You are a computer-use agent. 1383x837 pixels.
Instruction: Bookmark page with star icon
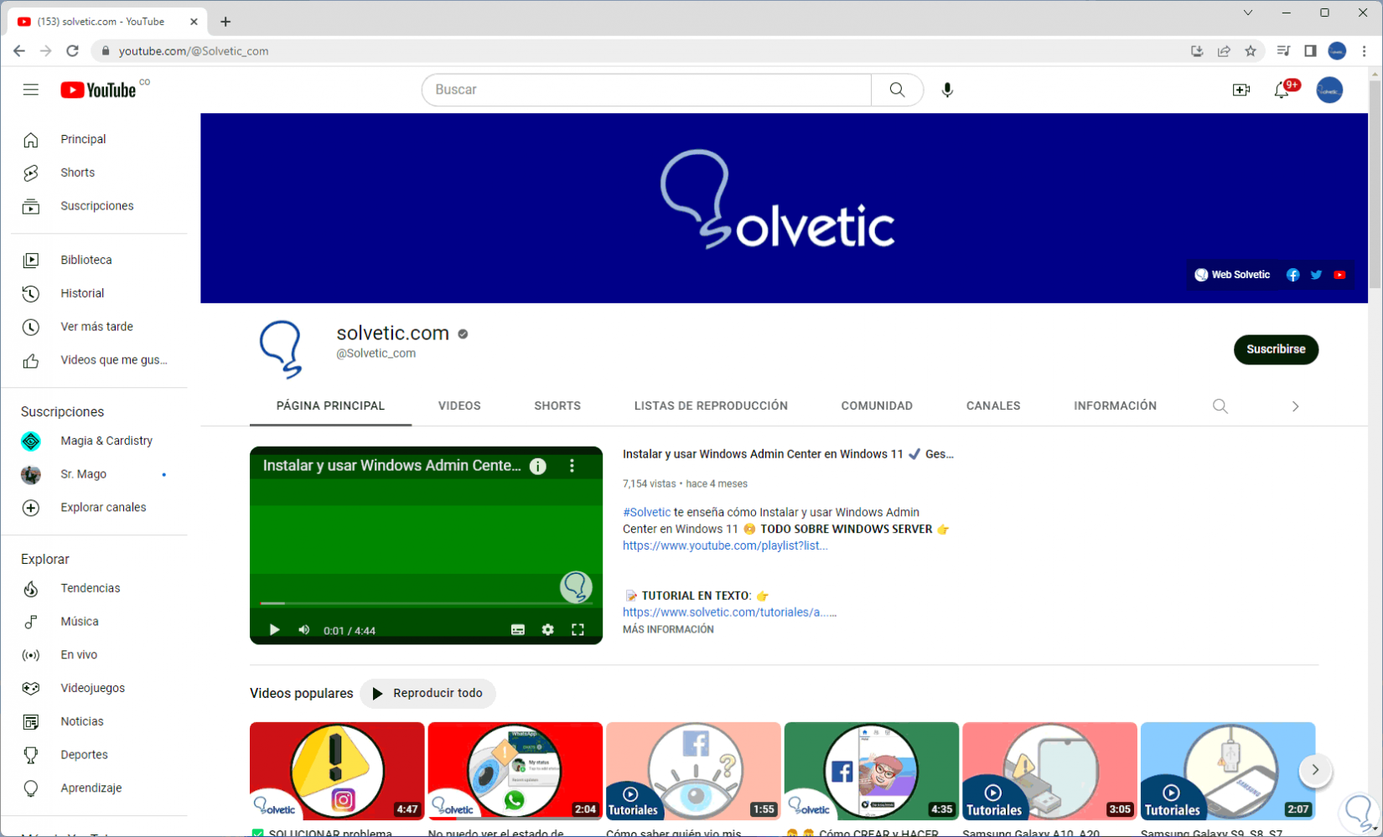point(1251,51)
